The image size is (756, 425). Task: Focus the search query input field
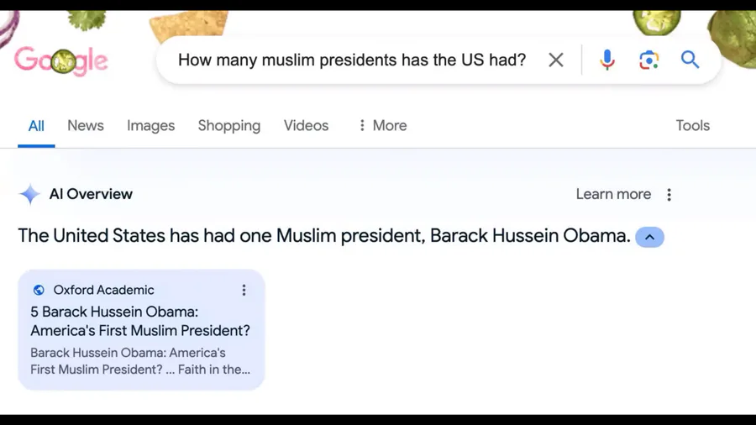click(x=352, y=60)
